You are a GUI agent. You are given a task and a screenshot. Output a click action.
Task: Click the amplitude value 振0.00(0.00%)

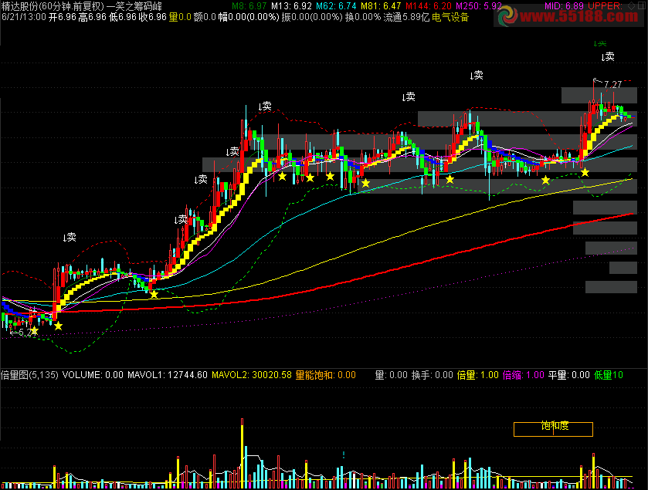312,17
